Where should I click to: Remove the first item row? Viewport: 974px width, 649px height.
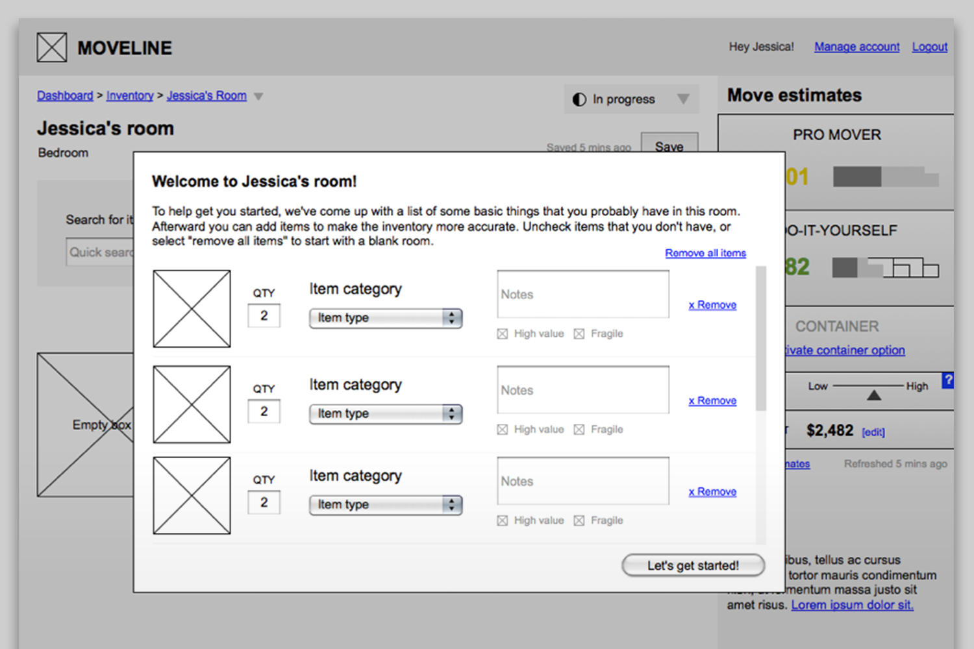click(712, 305)
